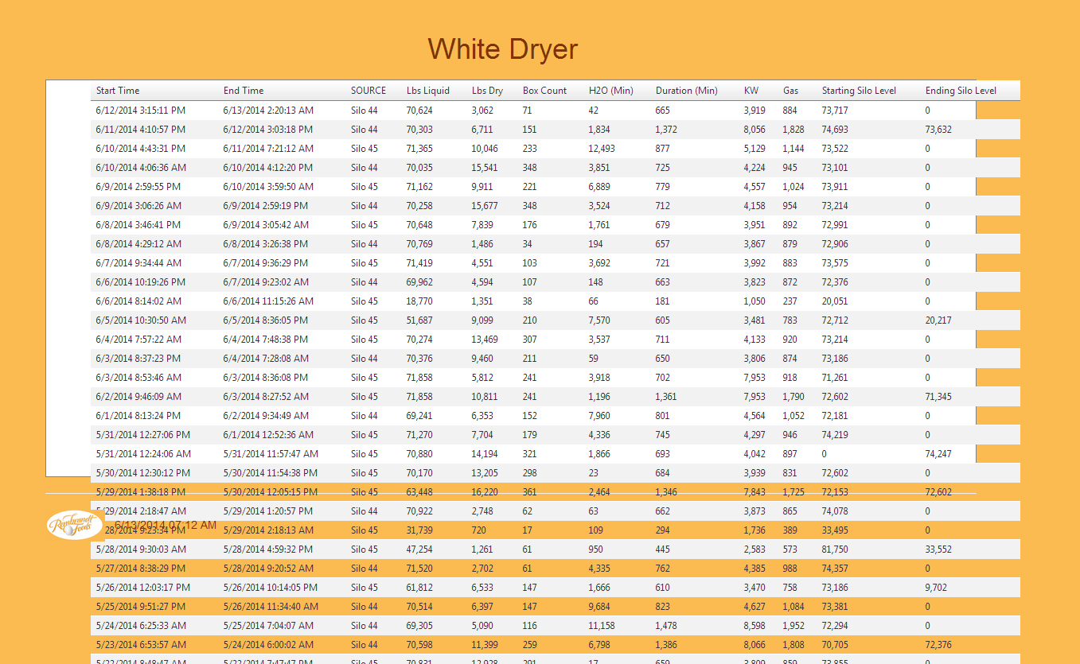Select box count value 321

530,454
